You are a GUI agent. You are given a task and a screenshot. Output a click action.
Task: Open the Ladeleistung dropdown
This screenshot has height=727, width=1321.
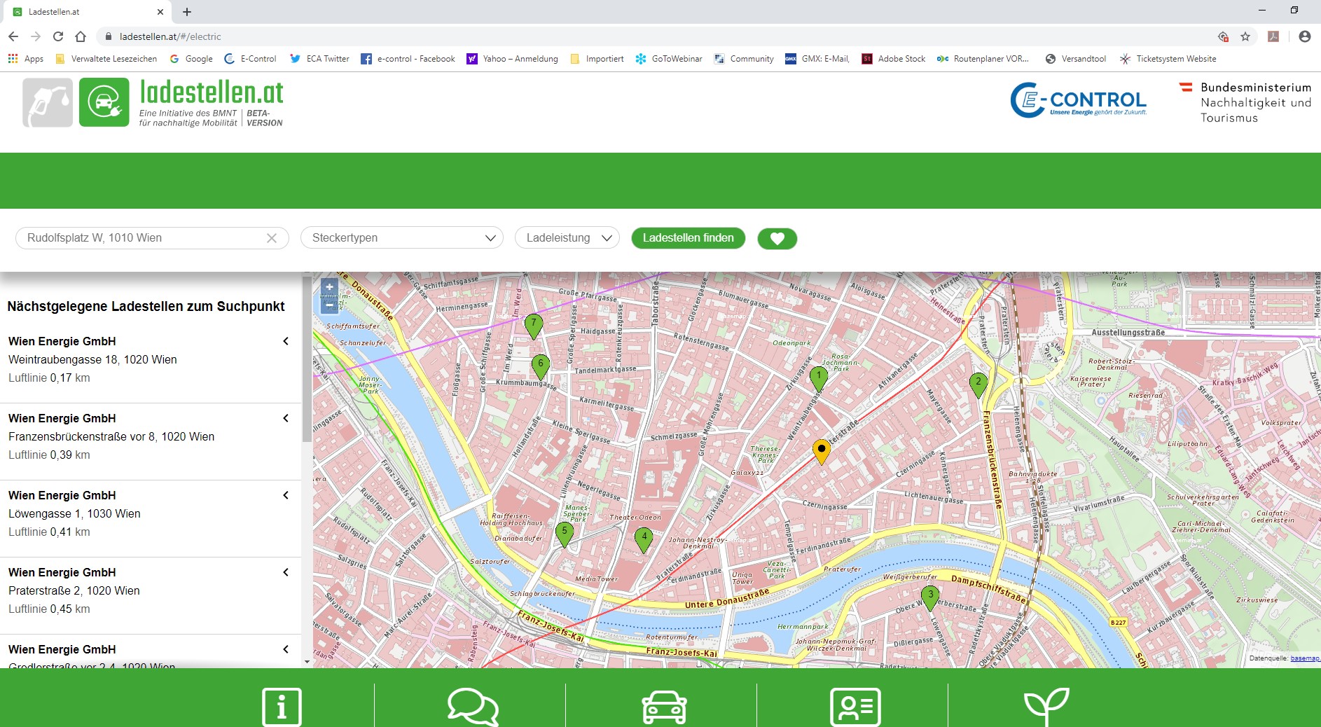pyautogui.click(x=567, y=238)
